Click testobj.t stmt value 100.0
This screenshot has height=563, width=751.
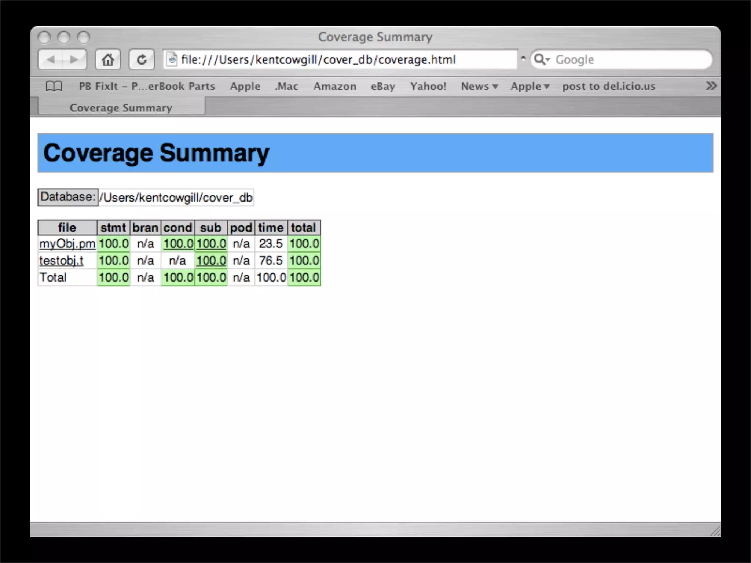tap(114, 261)
